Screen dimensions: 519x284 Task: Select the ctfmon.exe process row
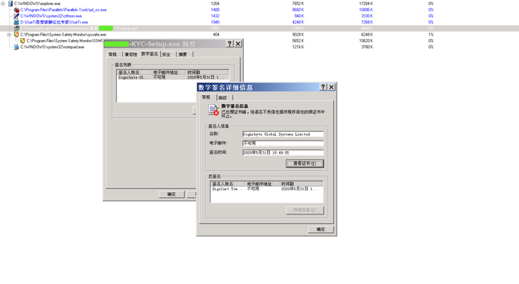(x=259, y=16)
